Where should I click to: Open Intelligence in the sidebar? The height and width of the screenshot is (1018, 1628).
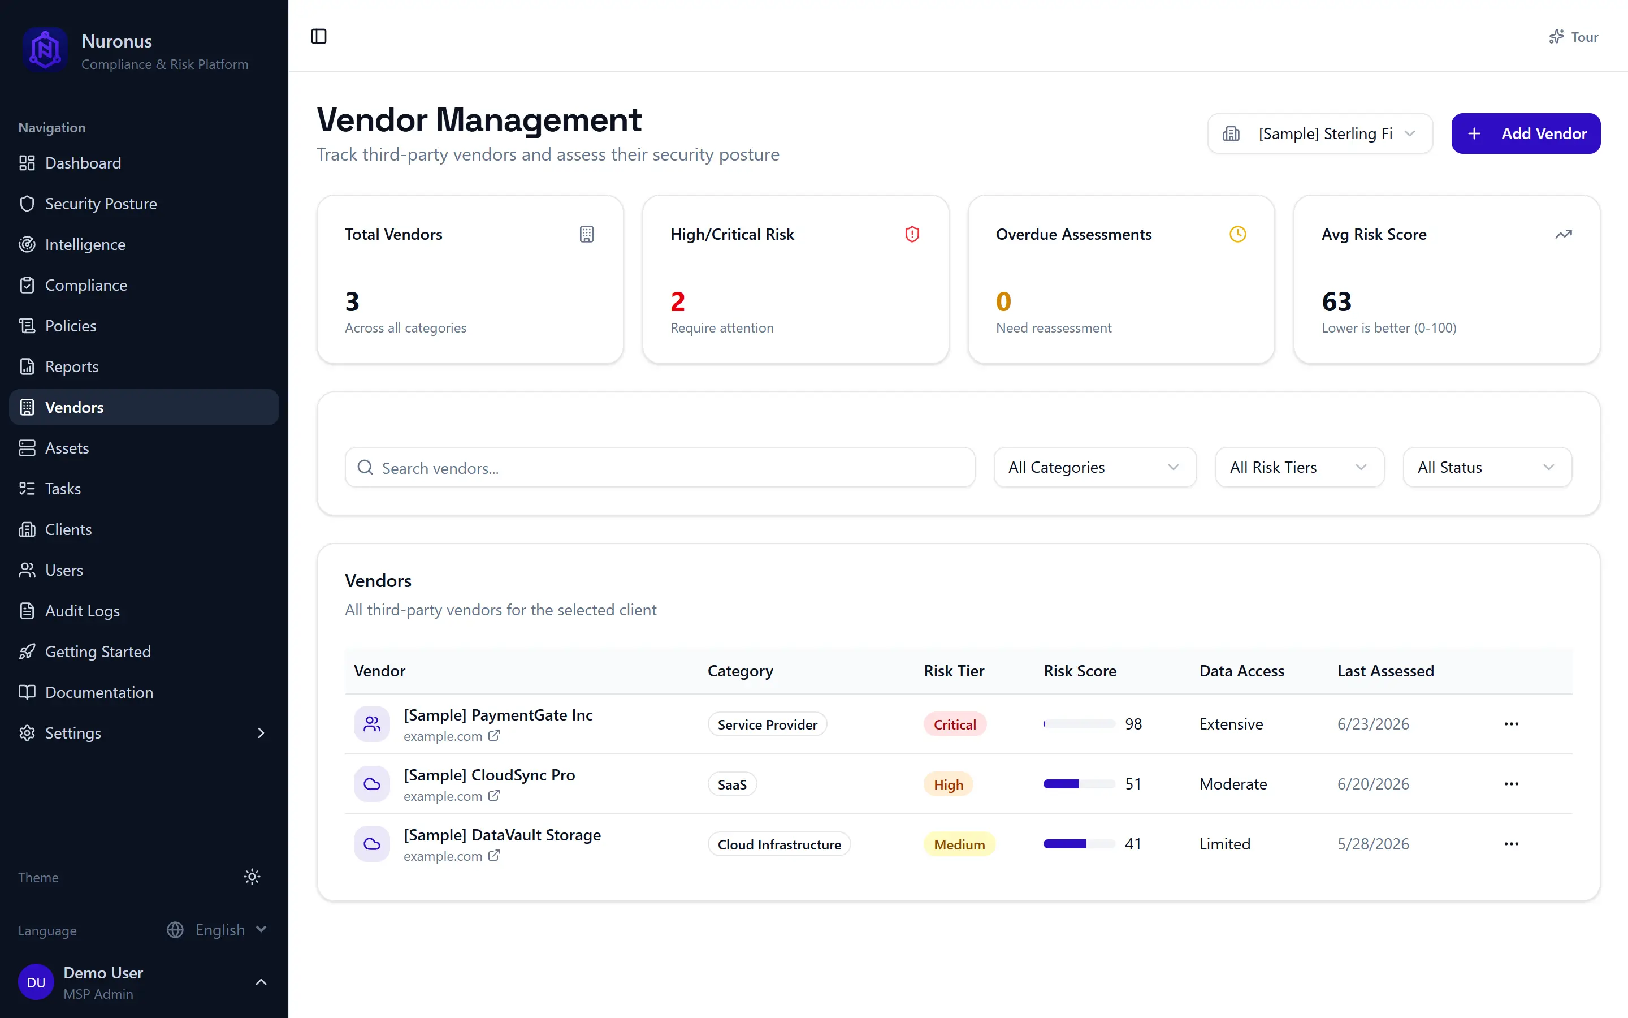[144, 244]
